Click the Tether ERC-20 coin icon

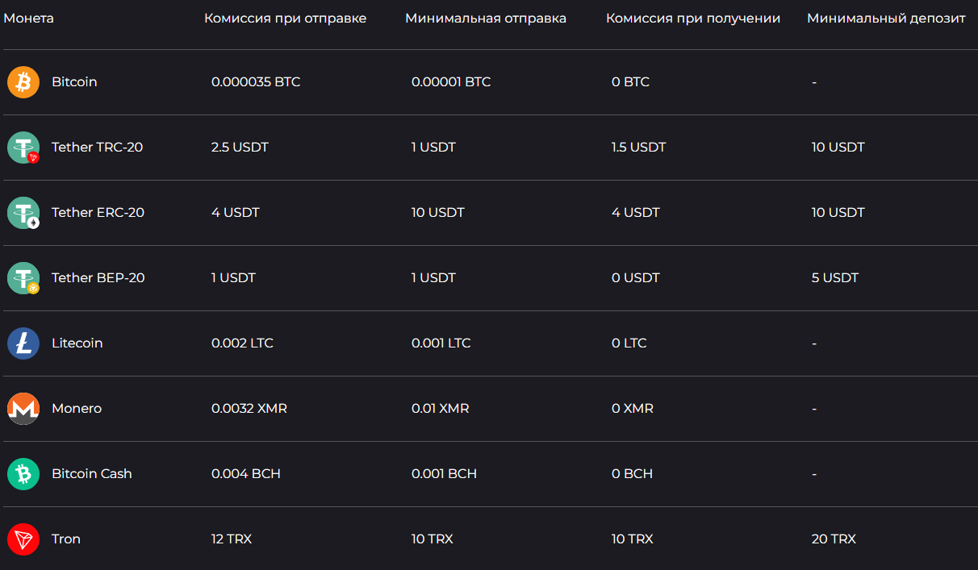coord(23,213)
